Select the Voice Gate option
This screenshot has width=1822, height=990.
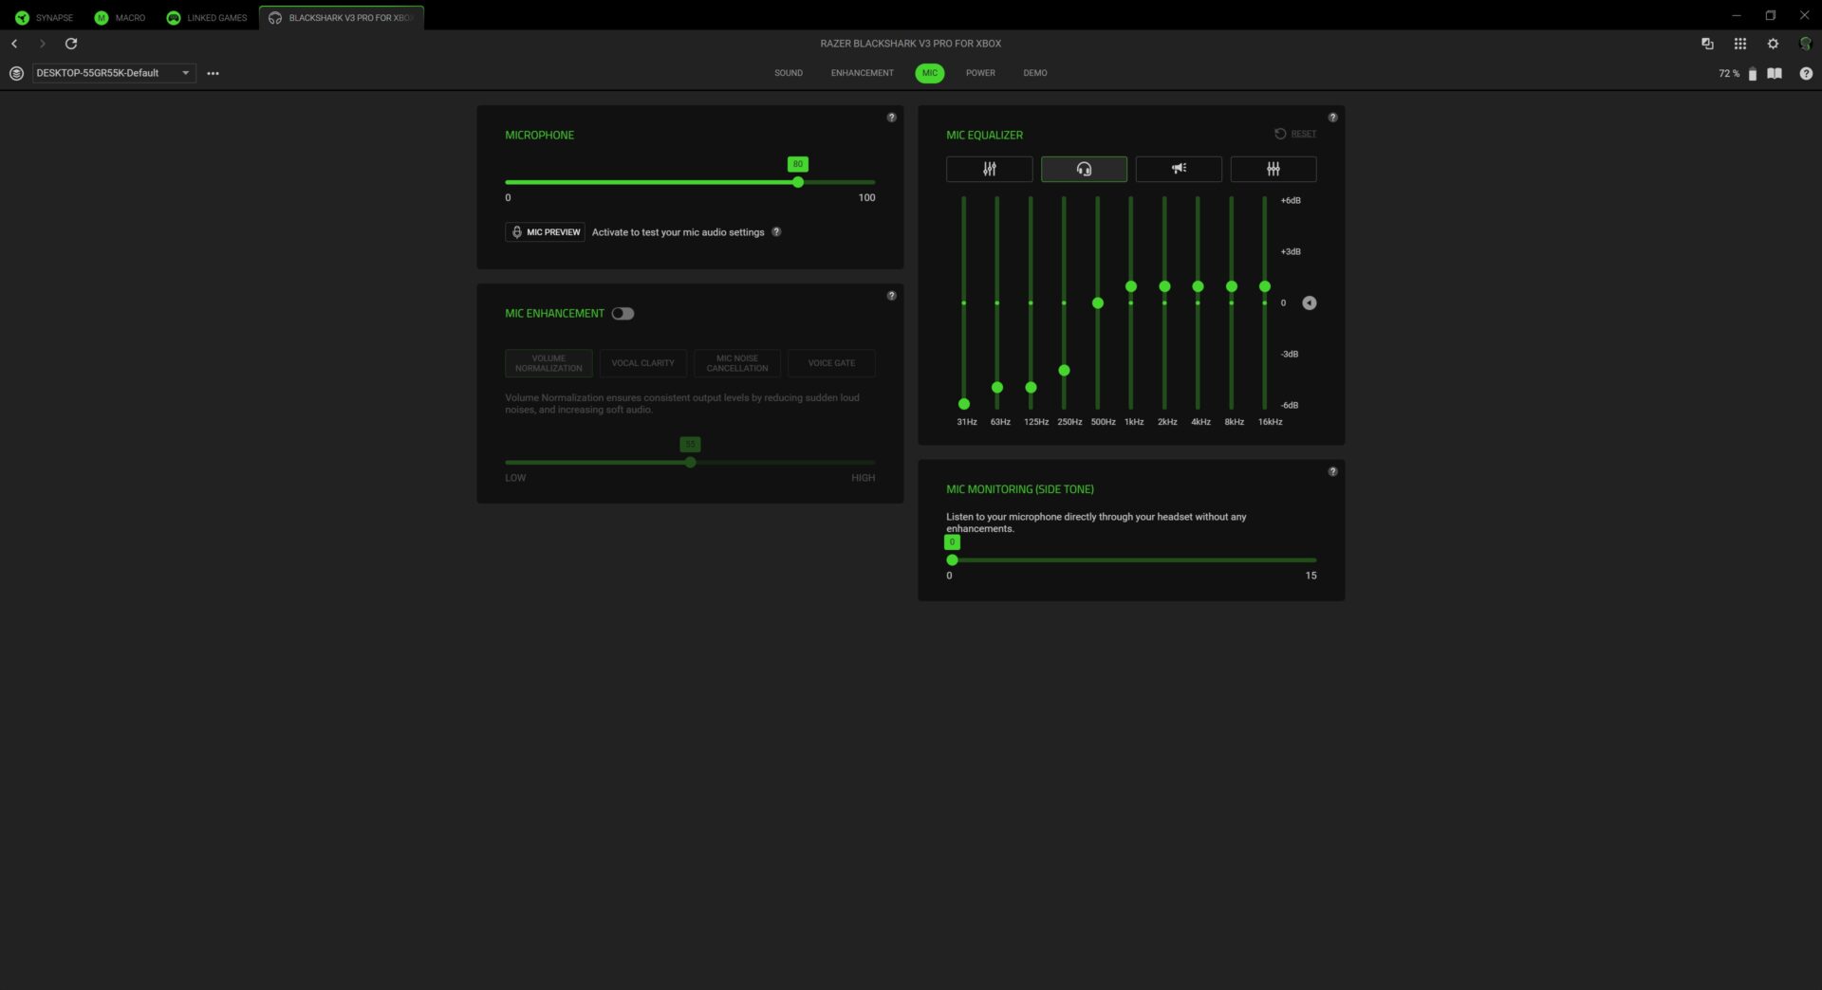pyautogui.click(x=831, y=363)
